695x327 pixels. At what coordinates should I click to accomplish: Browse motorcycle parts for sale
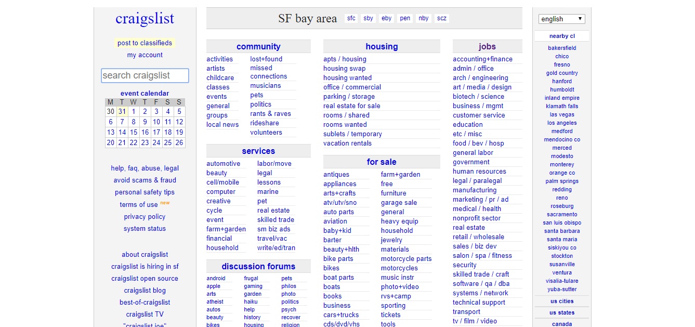click(406, 259)
